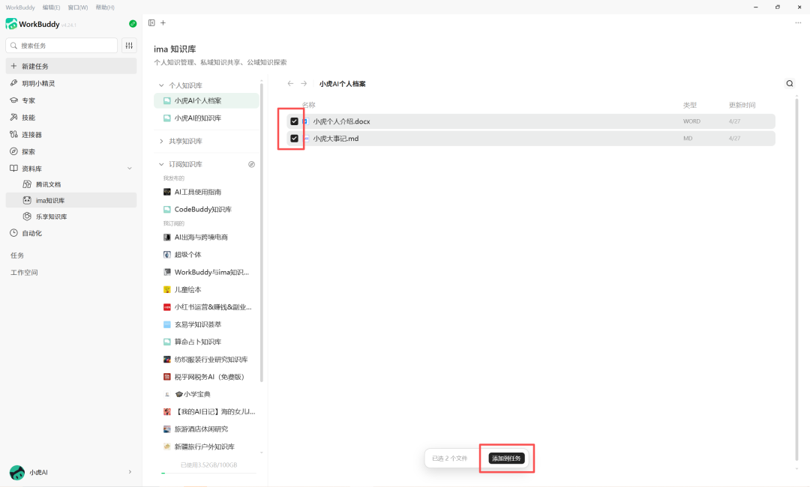The height and width of the screenshot is (487, 810).
Task: Click the 添加到任务 button
Action: (506, 458)
